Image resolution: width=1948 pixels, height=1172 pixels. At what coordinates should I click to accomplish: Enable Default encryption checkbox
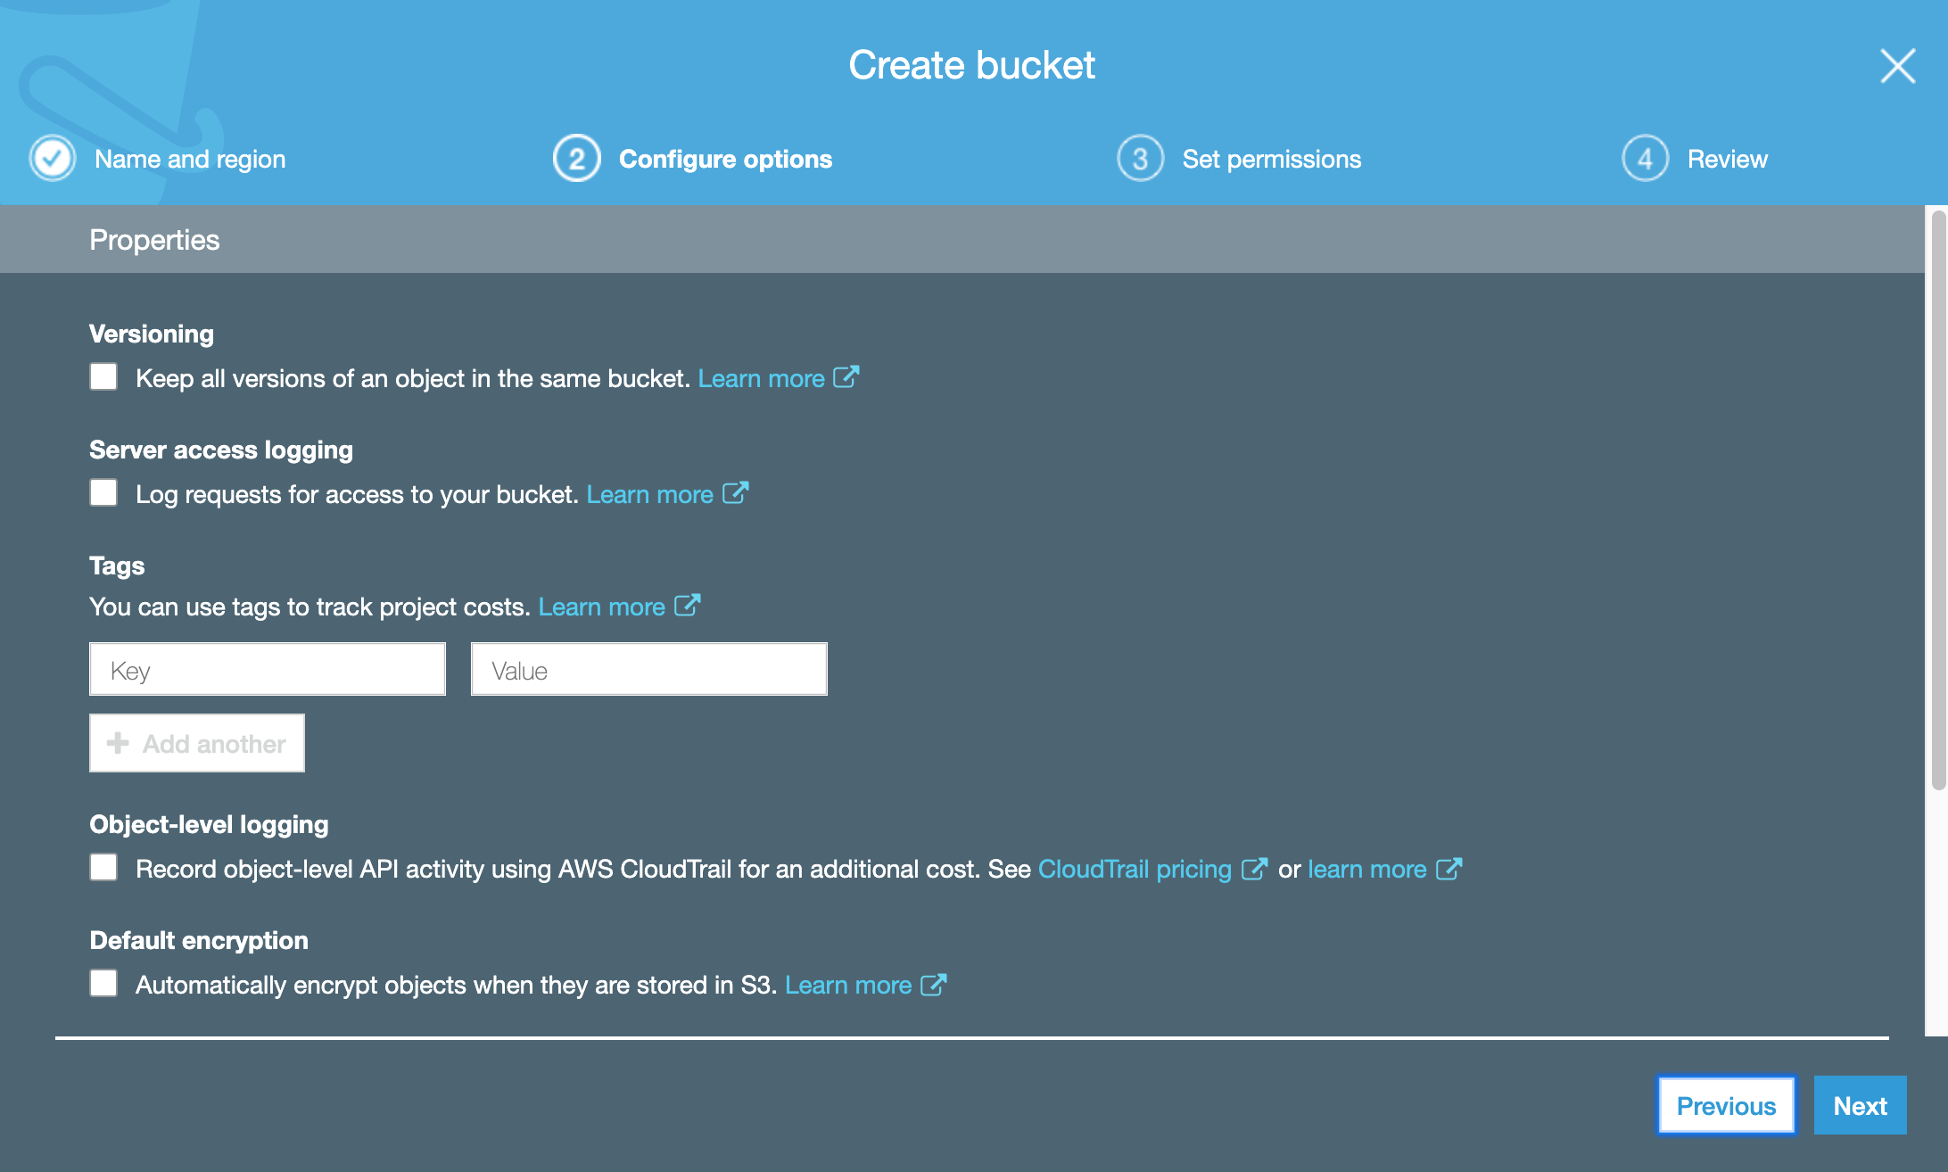tap(103, 983)
